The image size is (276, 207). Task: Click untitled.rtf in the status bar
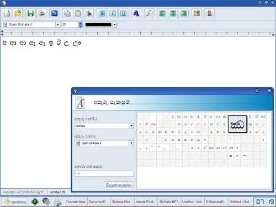(57, 192)
